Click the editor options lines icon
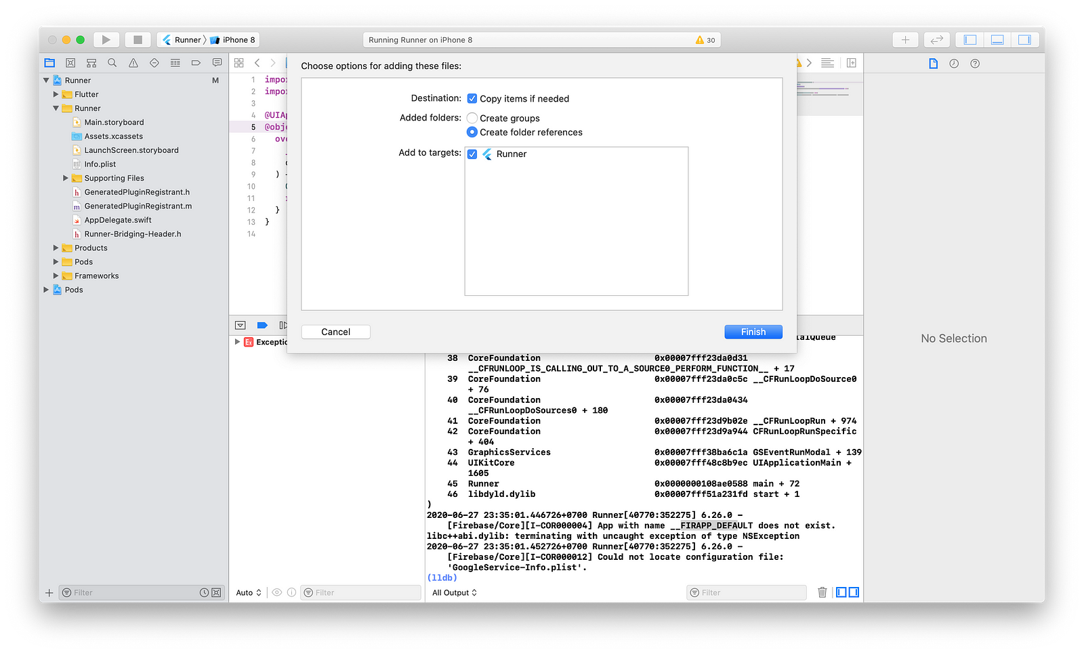1084x654 pixels. coord(827,63)
